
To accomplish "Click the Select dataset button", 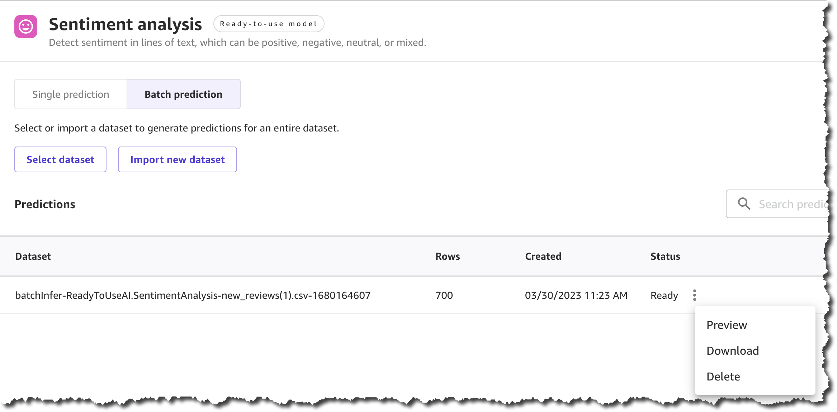I will tap(60, 159).
